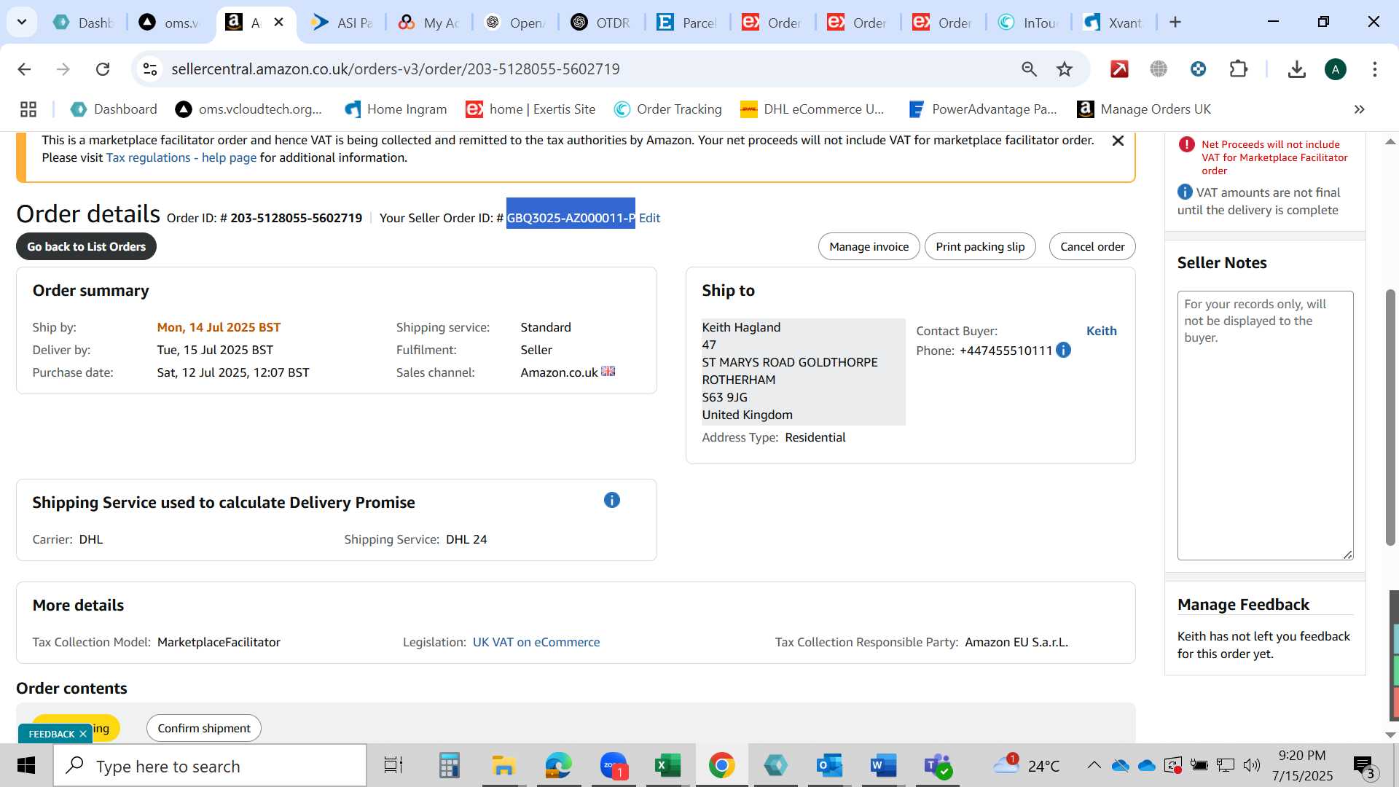Click Go back to List Orders
Image resolution: width=1399 pixels, height=787 pixels.
click(86, 246)
